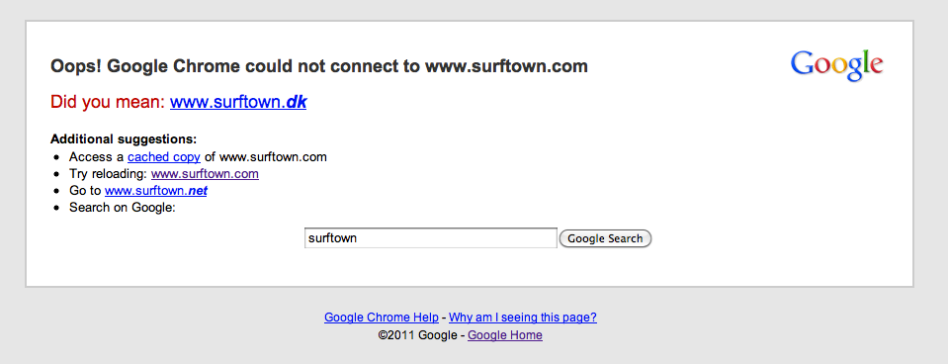This screenshot has height=364, width=948.
Task: Click the Try reloading label text
Action: pyautogui.click(x=108, y=174)
